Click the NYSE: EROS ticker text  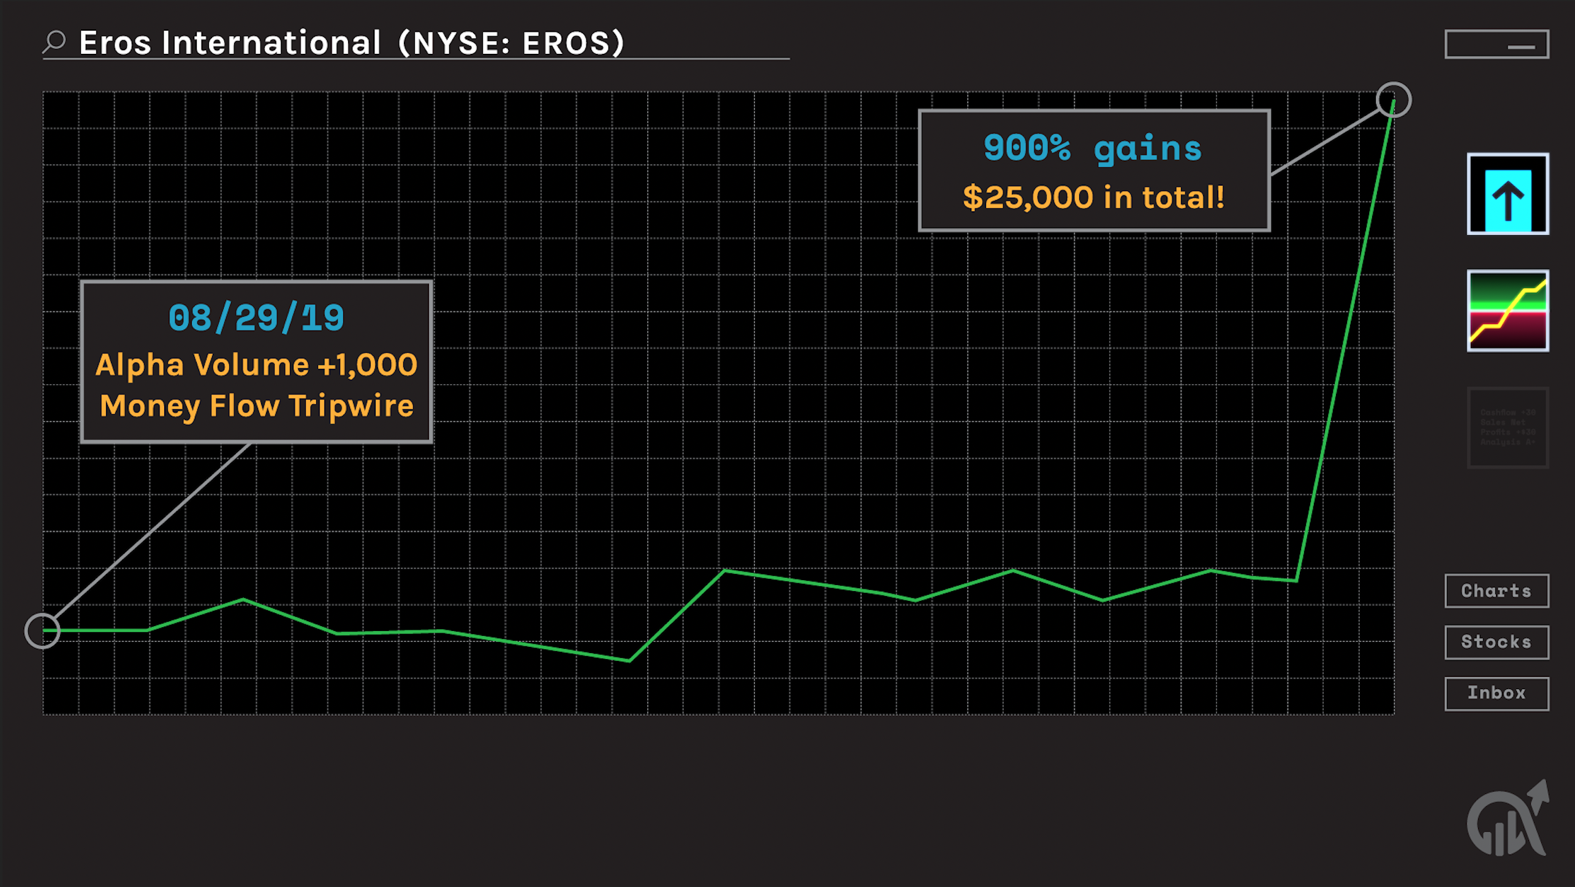click(511, 43)
